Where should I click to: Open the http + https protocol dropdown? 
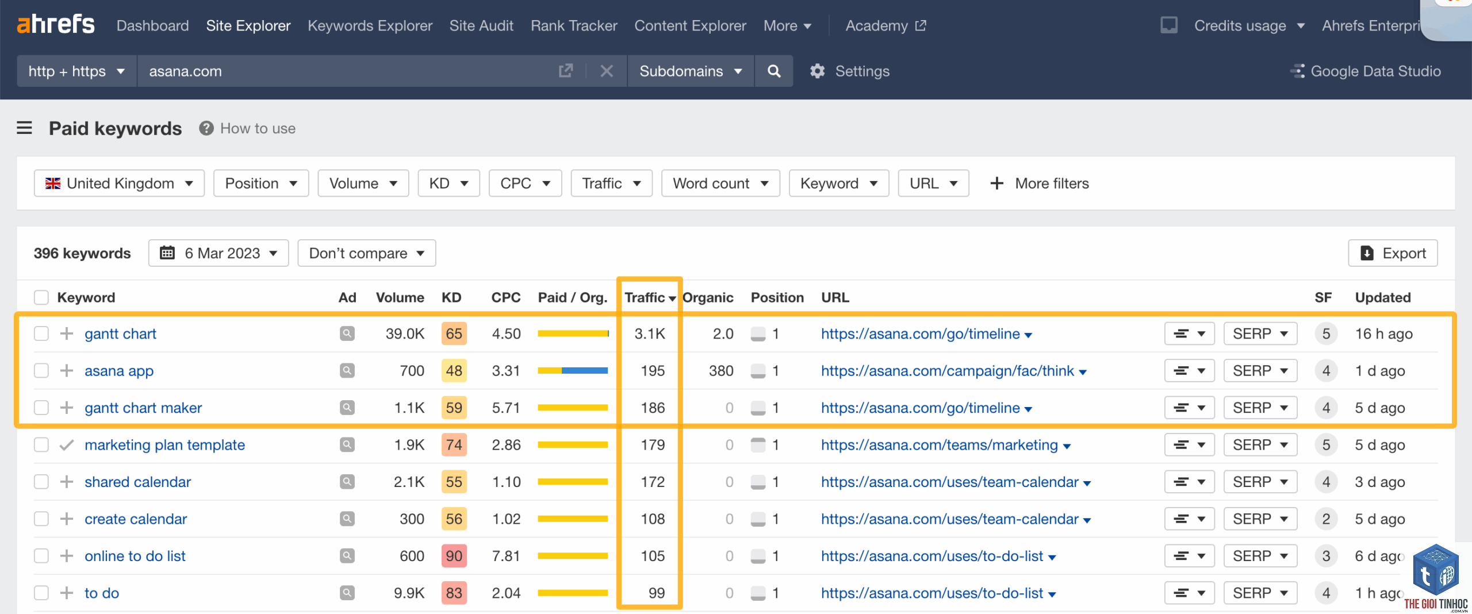click(x=76, y=71)
